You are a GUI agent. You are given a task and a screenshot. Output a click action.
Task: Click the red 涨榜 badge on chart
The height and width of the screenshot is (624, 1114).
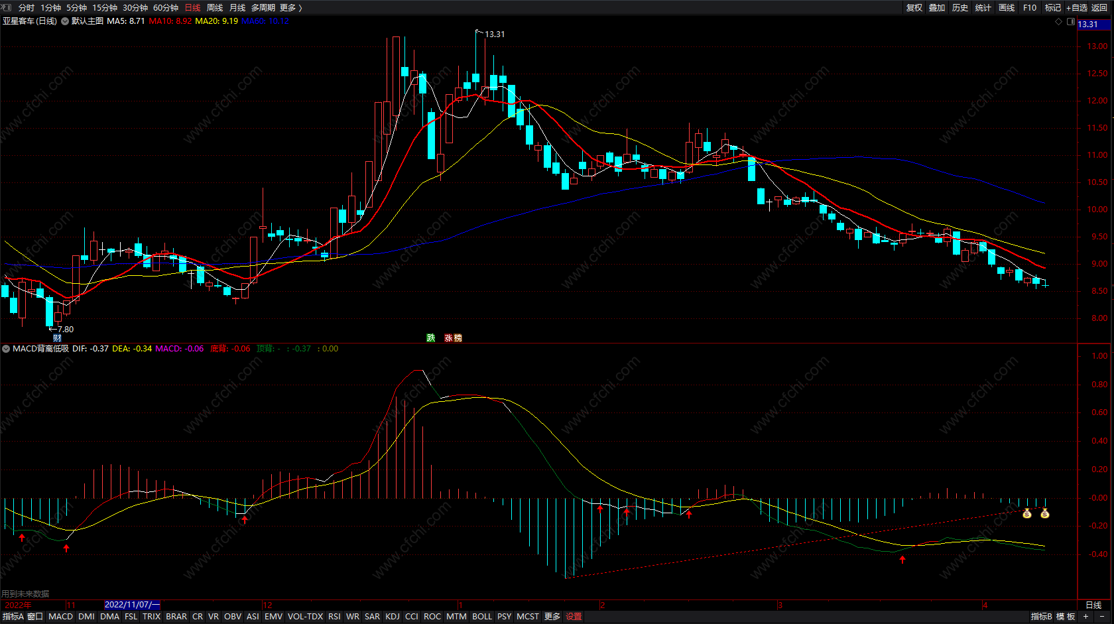tap(454, 338)
